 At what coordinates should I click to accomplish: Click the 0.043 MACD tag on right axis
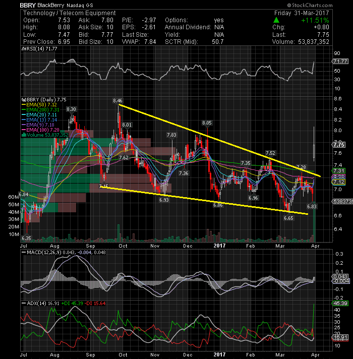[340, 277]
